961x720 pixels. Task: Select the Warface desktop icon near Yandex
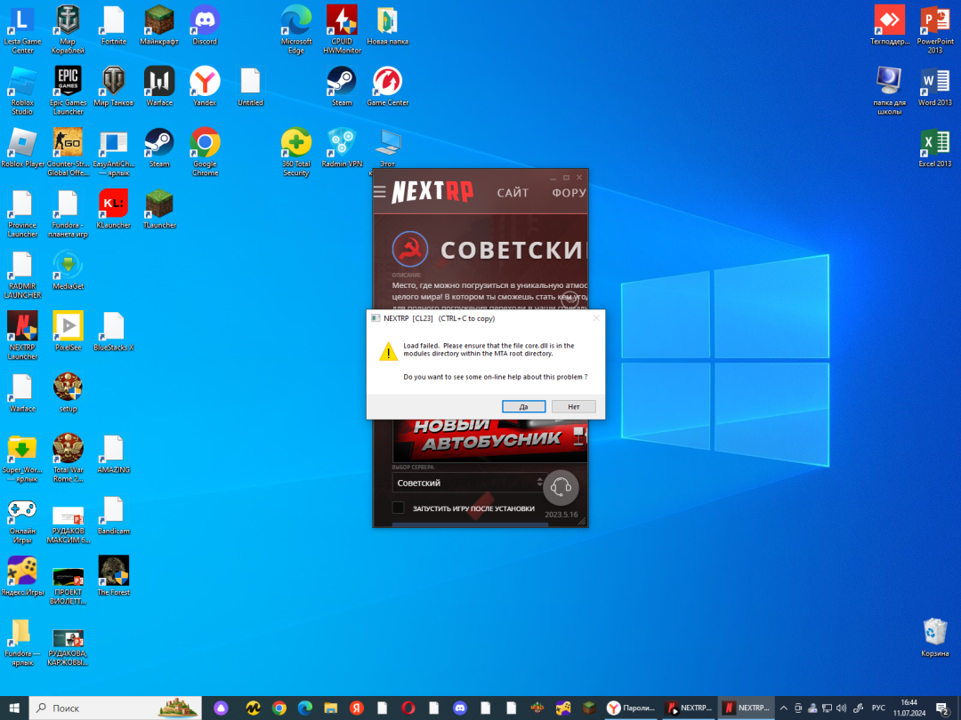click(159, 86)
